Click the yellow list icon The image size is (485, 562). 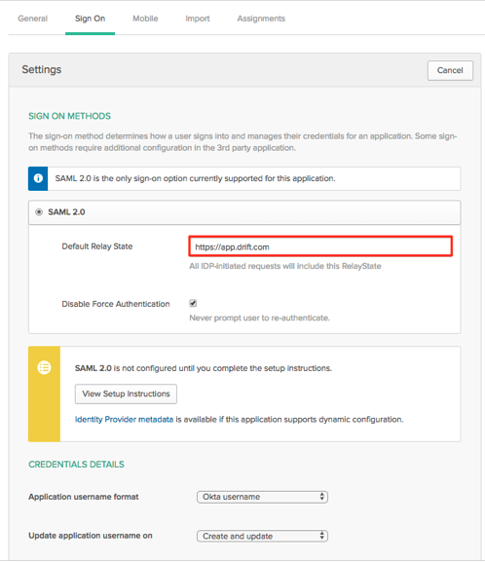click(x=44, y=367)
